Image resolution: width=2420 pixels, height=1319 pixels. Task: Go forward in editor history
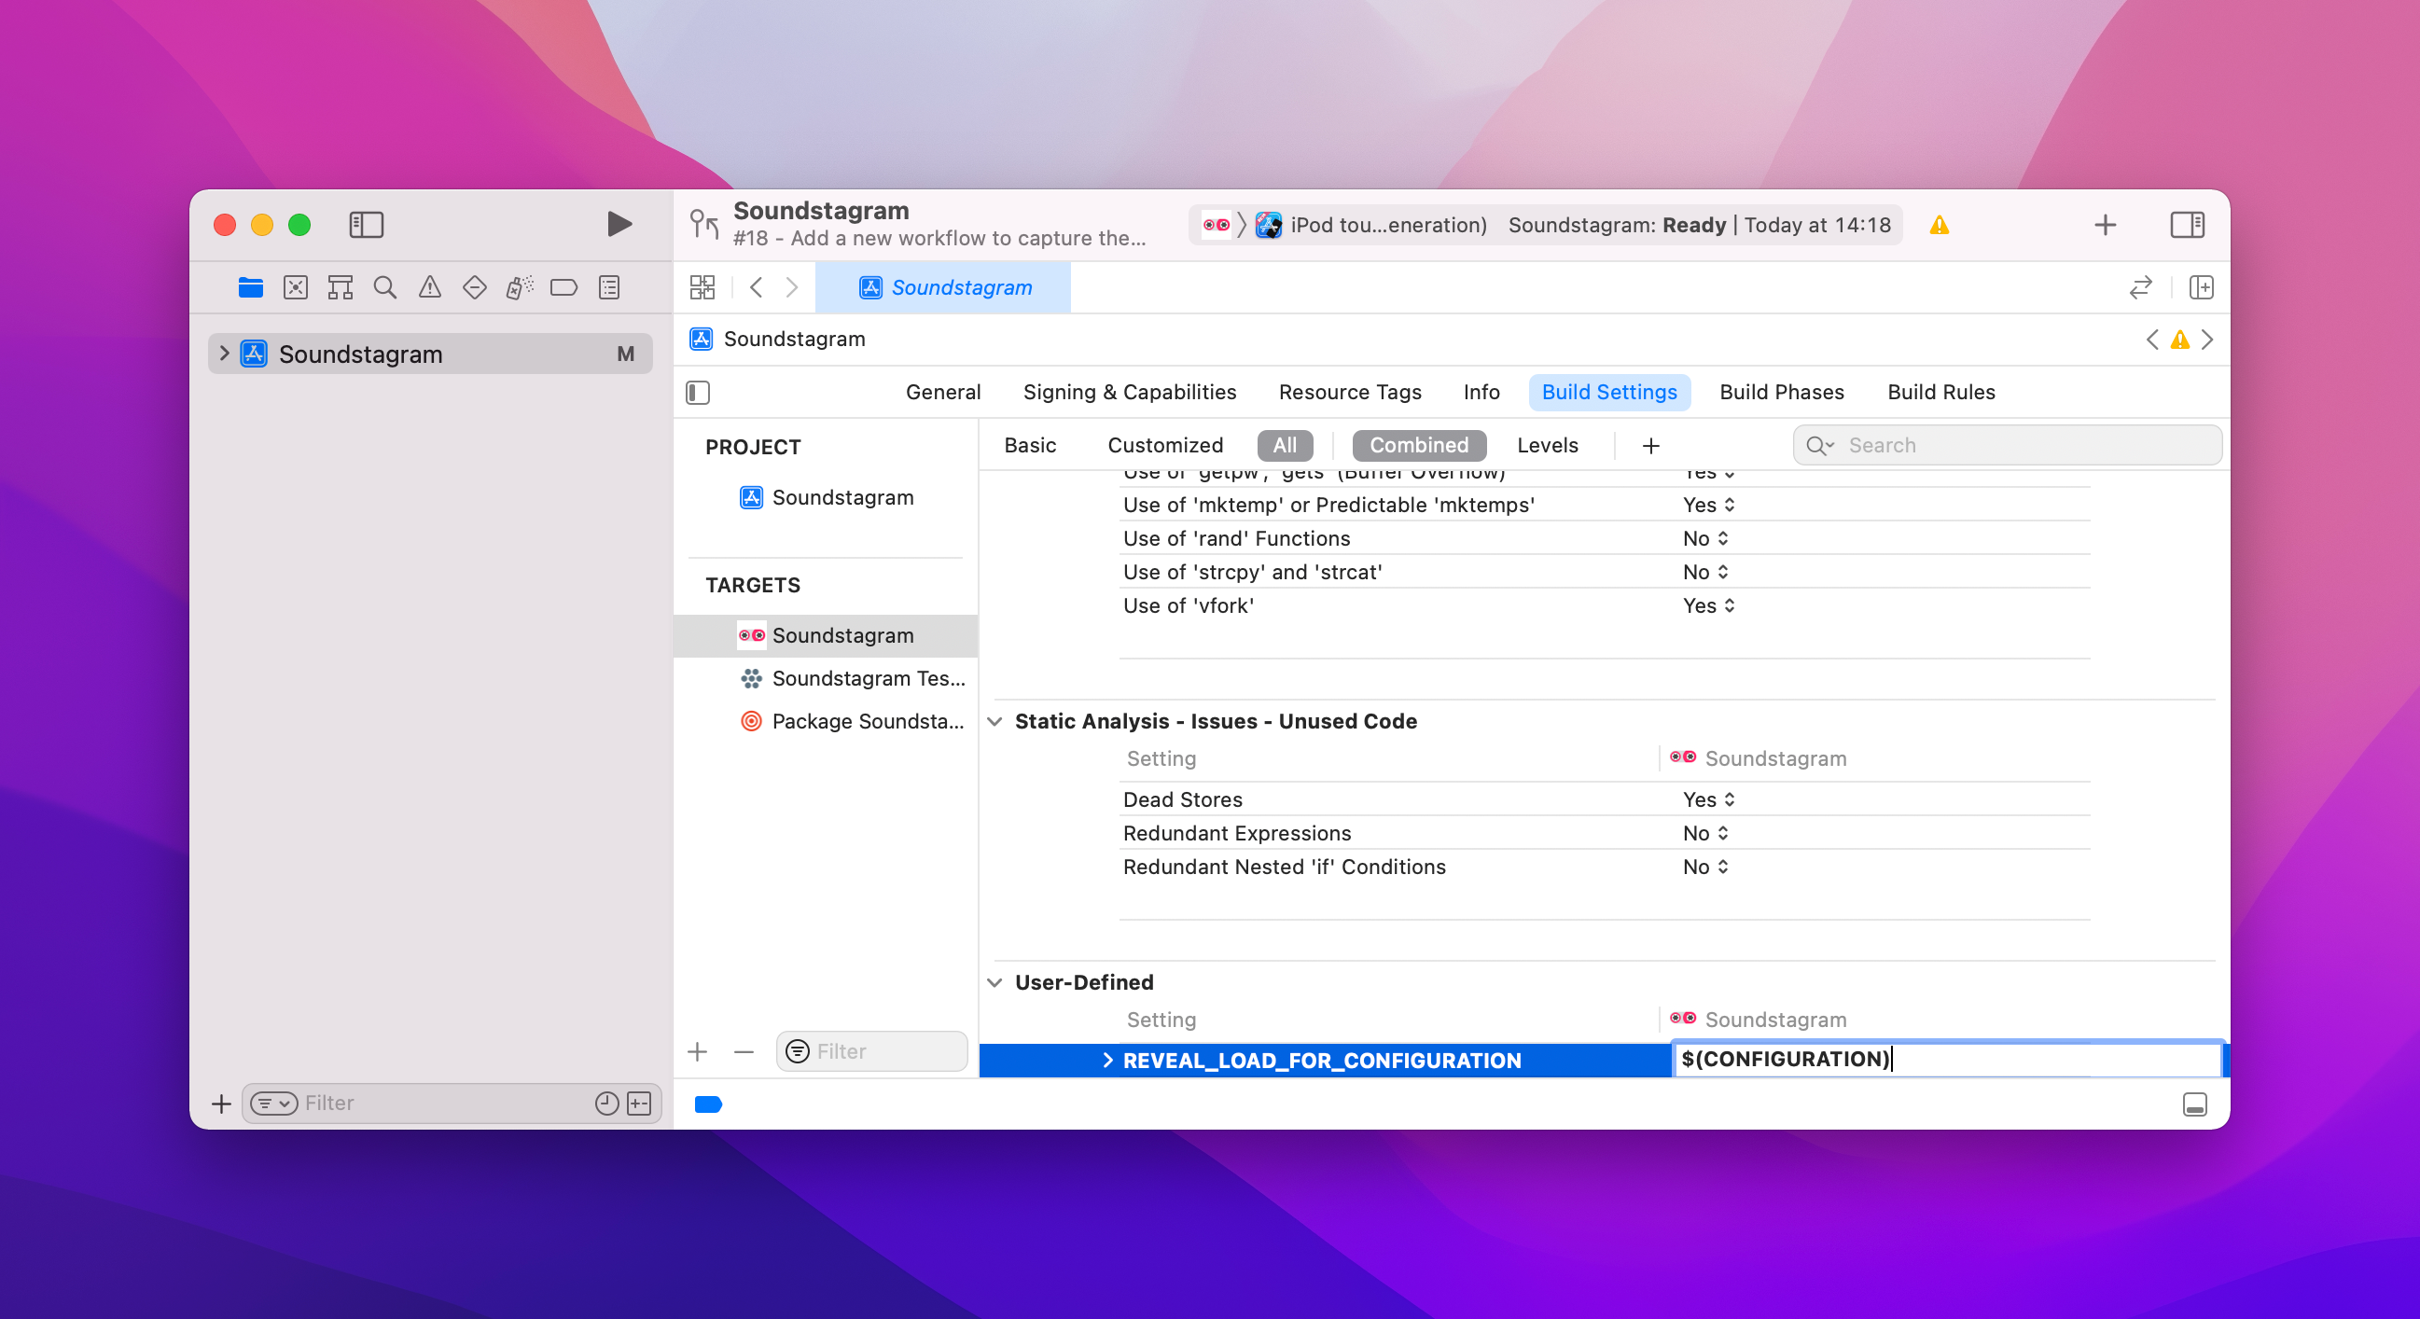(792, 287)
